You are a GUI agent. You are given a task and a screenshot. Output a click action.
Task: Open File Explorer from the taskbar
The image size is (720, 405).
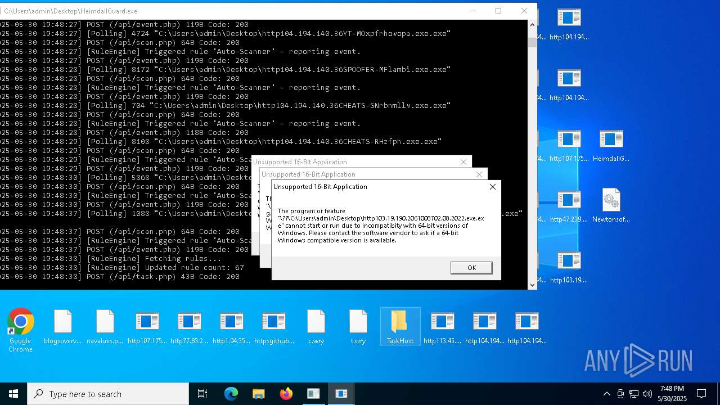(x=258, y=394)
